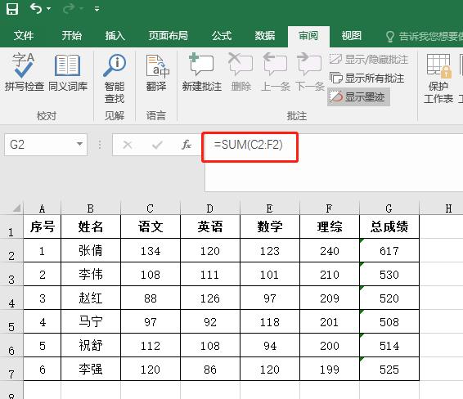463x399 pixels.
Task: Select column F header
Action: pyautogui.click(x=329, y=208)
